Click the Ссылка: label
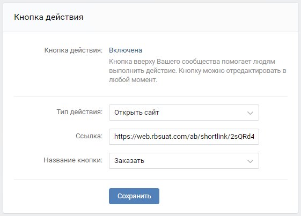This screenshot has width=301, height=216. pos(89,136)
